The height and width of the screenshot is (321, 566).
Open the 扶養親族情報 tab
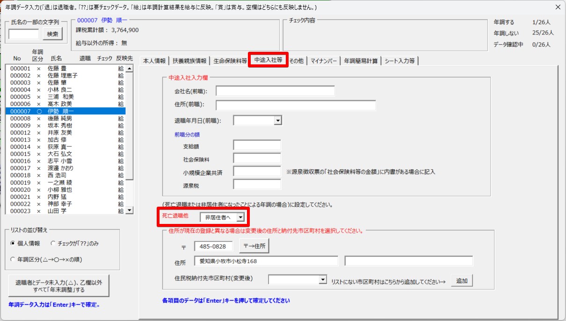click(x=189, y=61)
